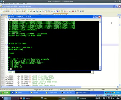
Task: Click the Dolphin entry in the host panel
Action: pos(27,98)
